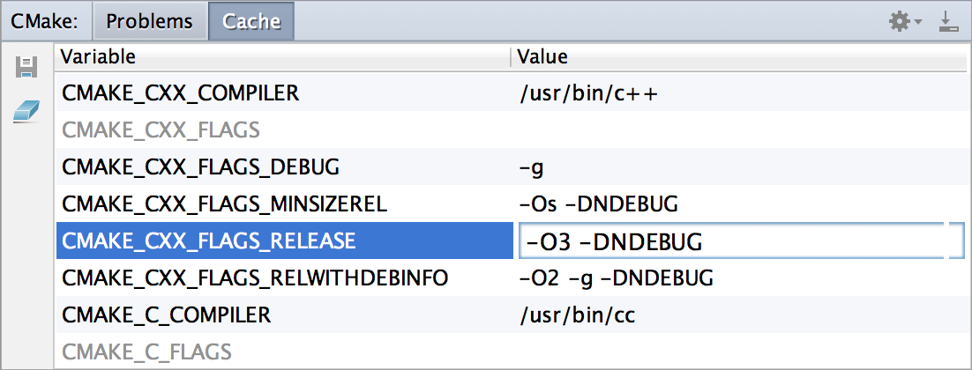972x370 pixels.
Task: Open the gear settings menu
Action: coord(902,22)
